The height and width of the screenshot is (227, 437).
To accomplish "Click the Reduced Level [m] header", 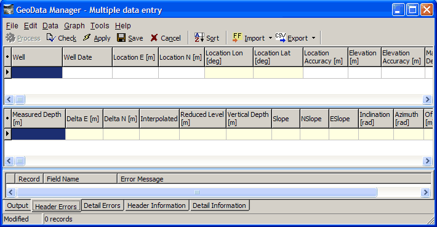I will [x=202, y=118].
